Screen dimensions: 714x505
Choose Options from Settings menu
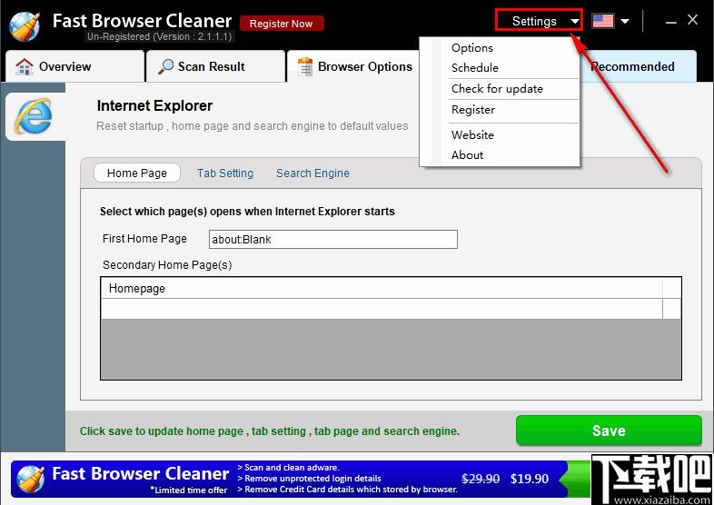(x=471, y=48)
